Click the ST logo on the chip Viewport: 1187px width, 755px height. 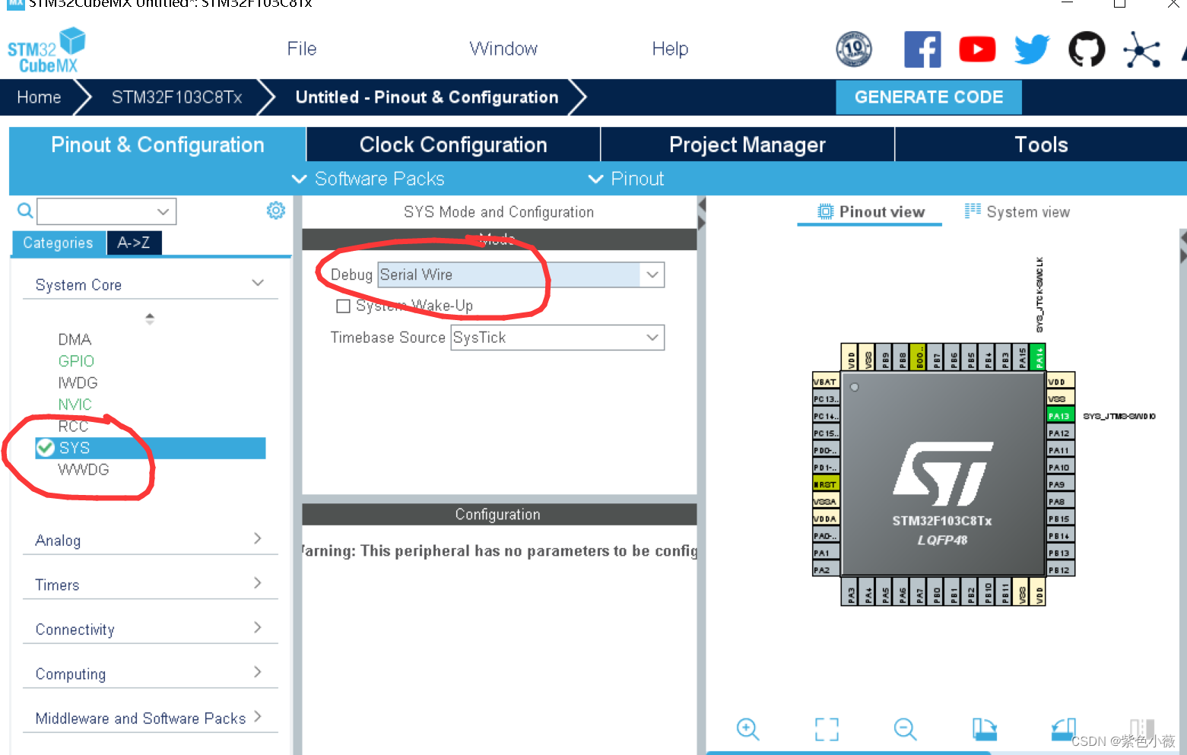click(x=943, y=474)
